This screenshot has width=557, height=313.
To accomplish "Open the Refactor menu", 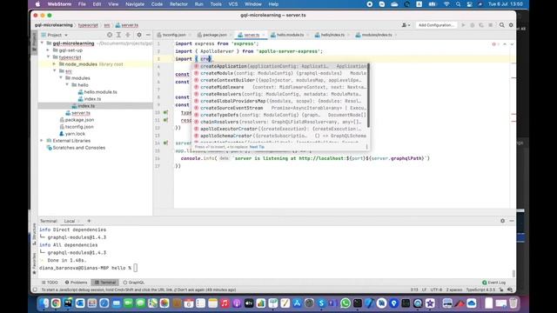I will [x=178, y=4].
